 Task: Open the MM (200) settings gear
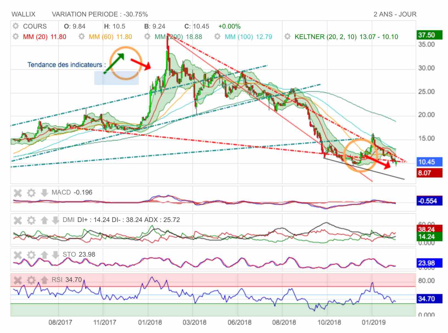click(147, 37)
